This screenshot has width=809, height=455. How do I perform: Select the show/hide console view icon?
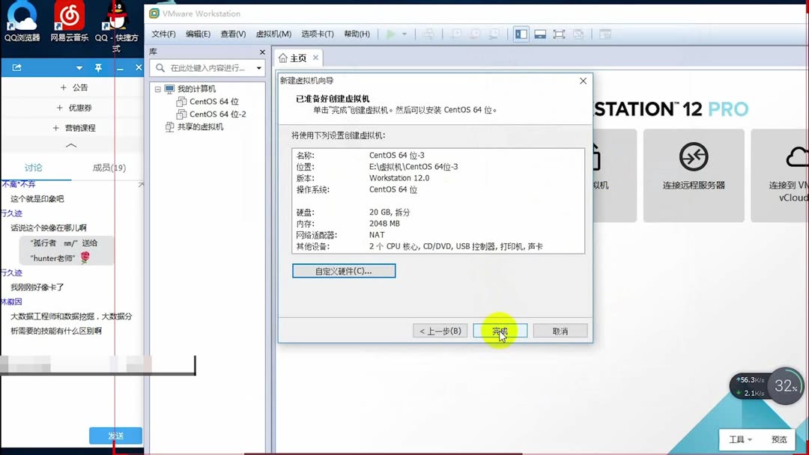click(x=539, y=33)
